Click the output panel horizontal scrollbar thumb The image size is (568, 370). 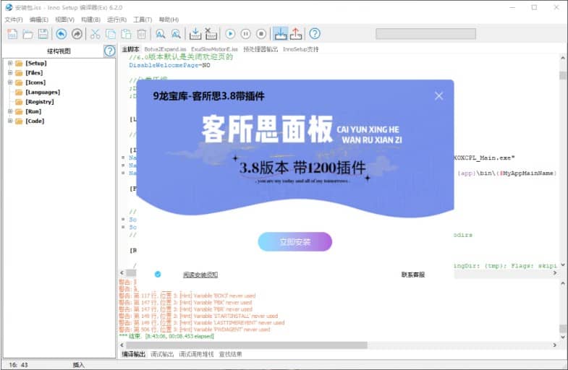coord(247,345)
